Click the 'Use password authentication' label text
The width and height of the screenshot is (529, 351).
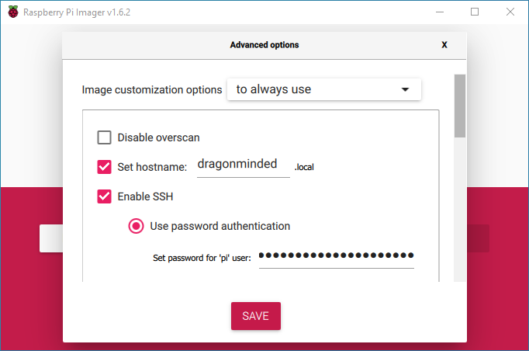pyautogui.click(x=220, y=226)
